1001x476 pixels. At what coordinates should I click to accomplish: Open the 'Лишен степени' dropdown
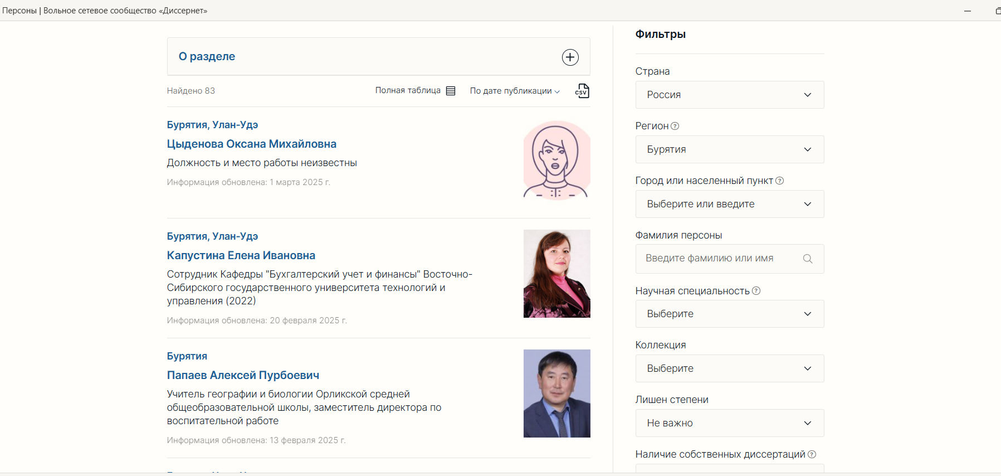pyautogui.click(x=729, y=423)
